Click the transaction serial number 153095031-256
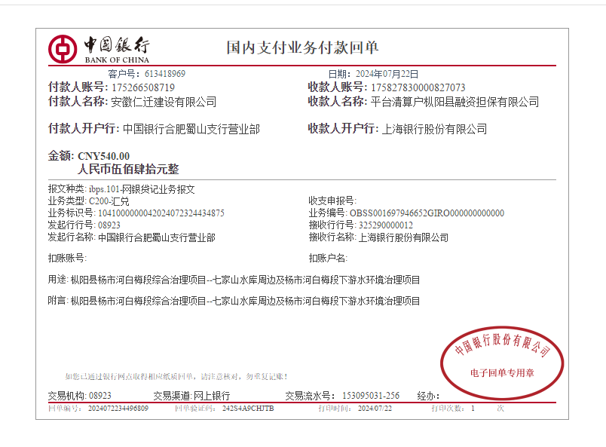Screen dimensions: 606x447 point(371,395)
